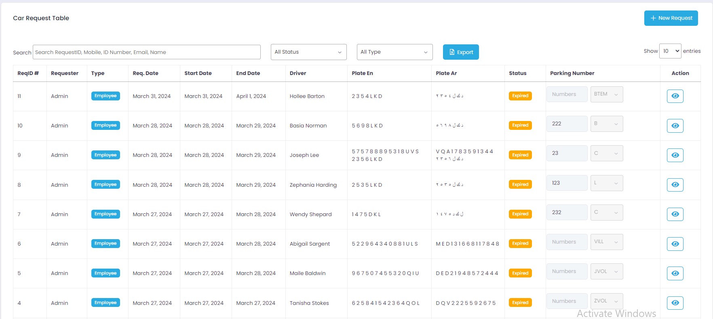This screenshot has width=713, height=319.
Task: Focus the Search RequestID input field
Action: (x=147, y=52)
